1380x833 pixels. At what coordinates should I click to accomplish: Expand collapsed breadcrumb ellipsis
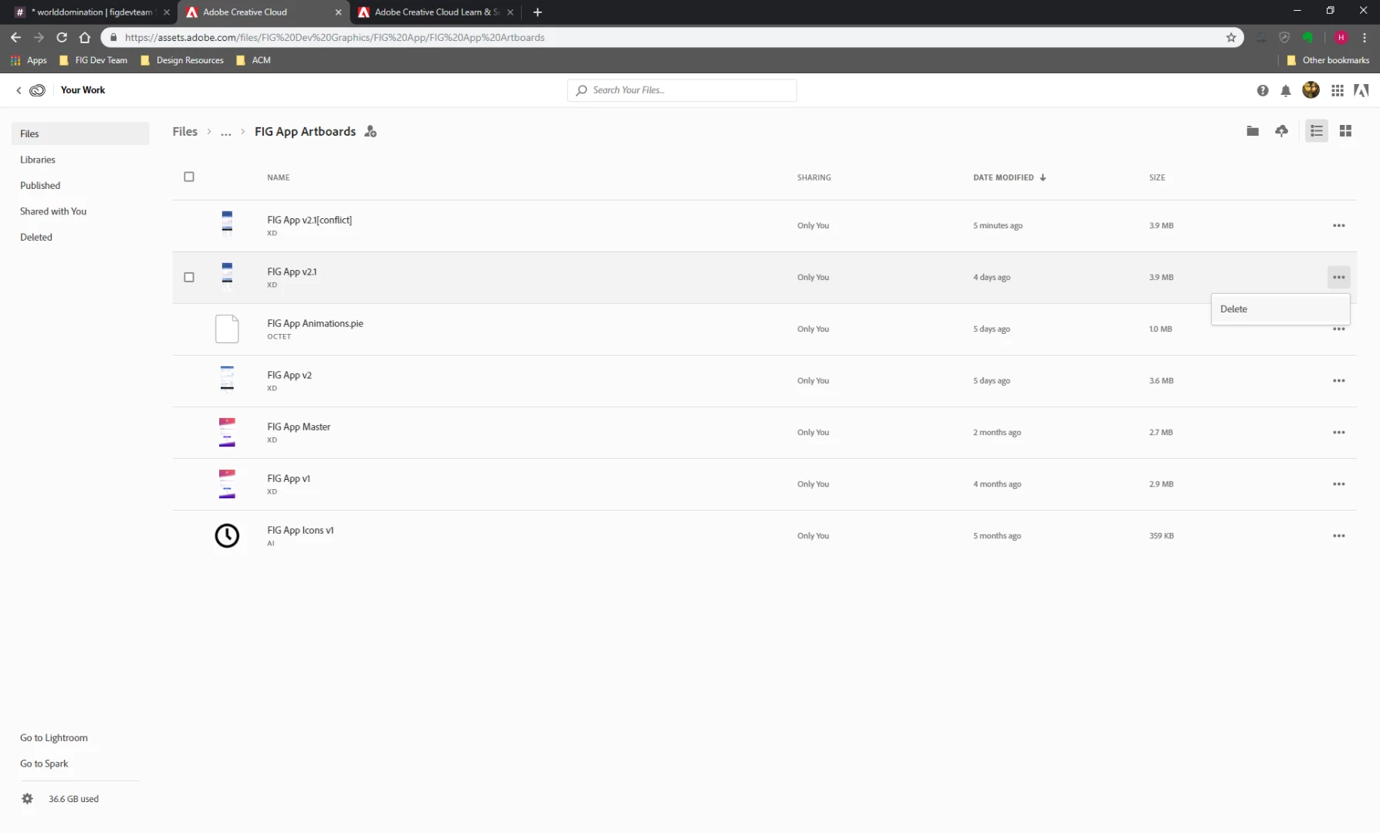click(x=225, y=132)
